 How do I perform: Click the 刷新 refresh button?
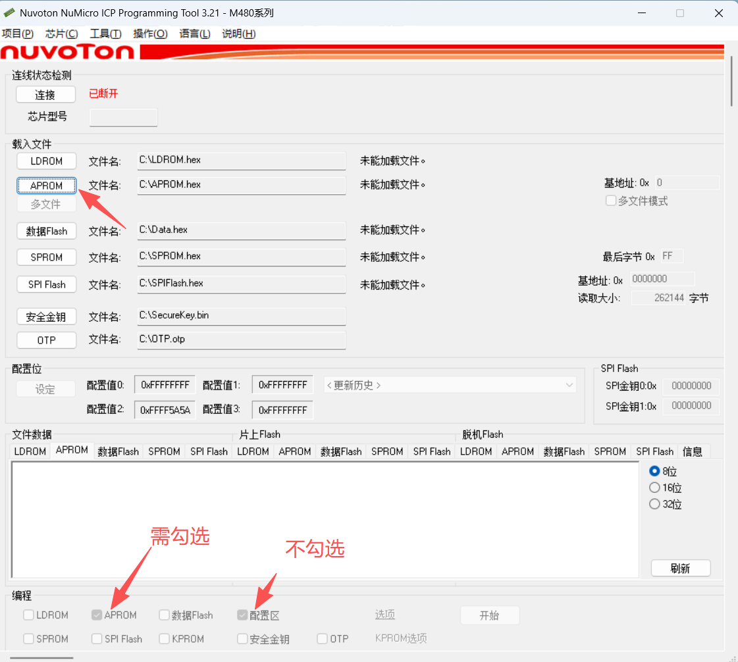[x=680, y=569]
